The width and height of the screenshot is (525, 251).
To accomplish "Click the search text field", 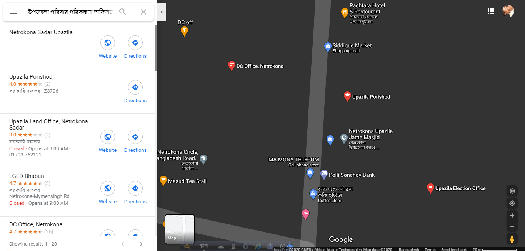I will pos(69,12).
